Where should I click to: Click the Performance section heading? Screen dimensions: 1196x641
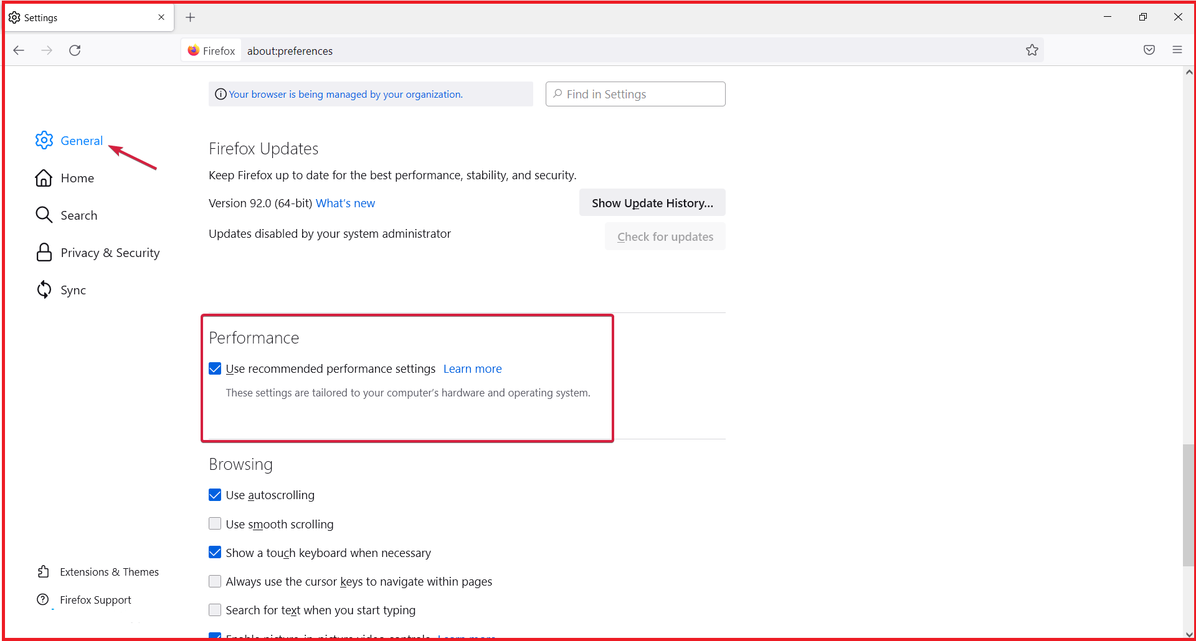254,338
